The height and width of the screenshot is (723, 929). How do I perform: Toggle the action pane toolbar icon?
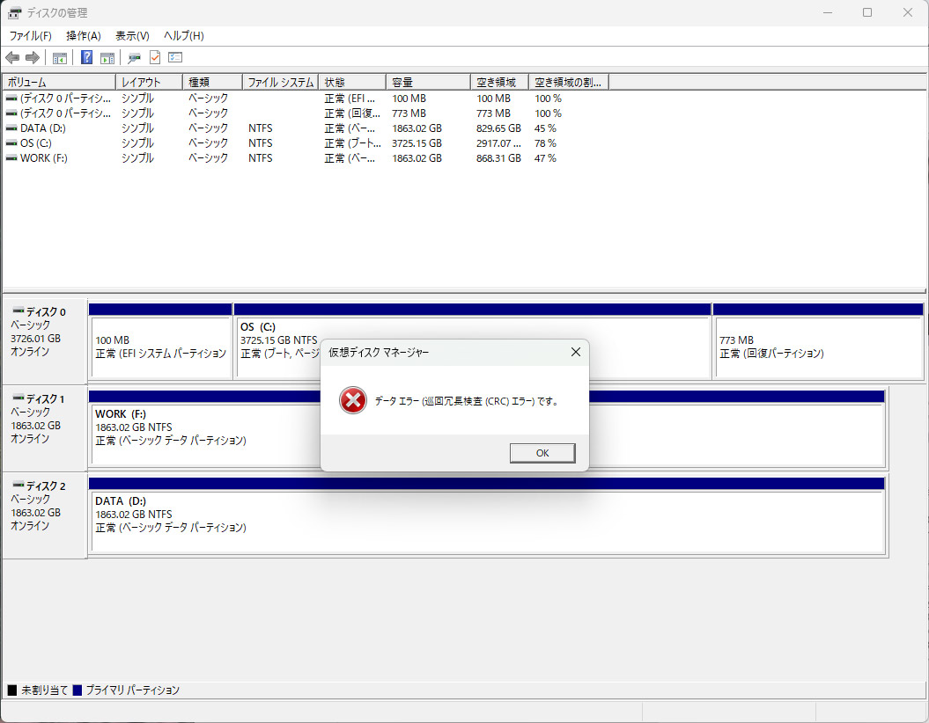(107, 57)
